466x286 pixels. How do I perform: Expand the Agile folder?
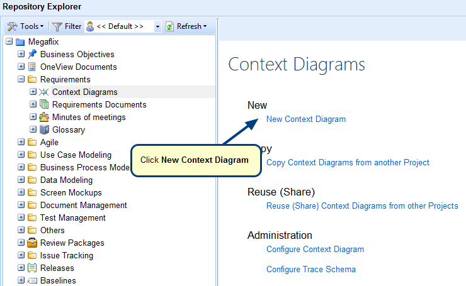point(21,142)
